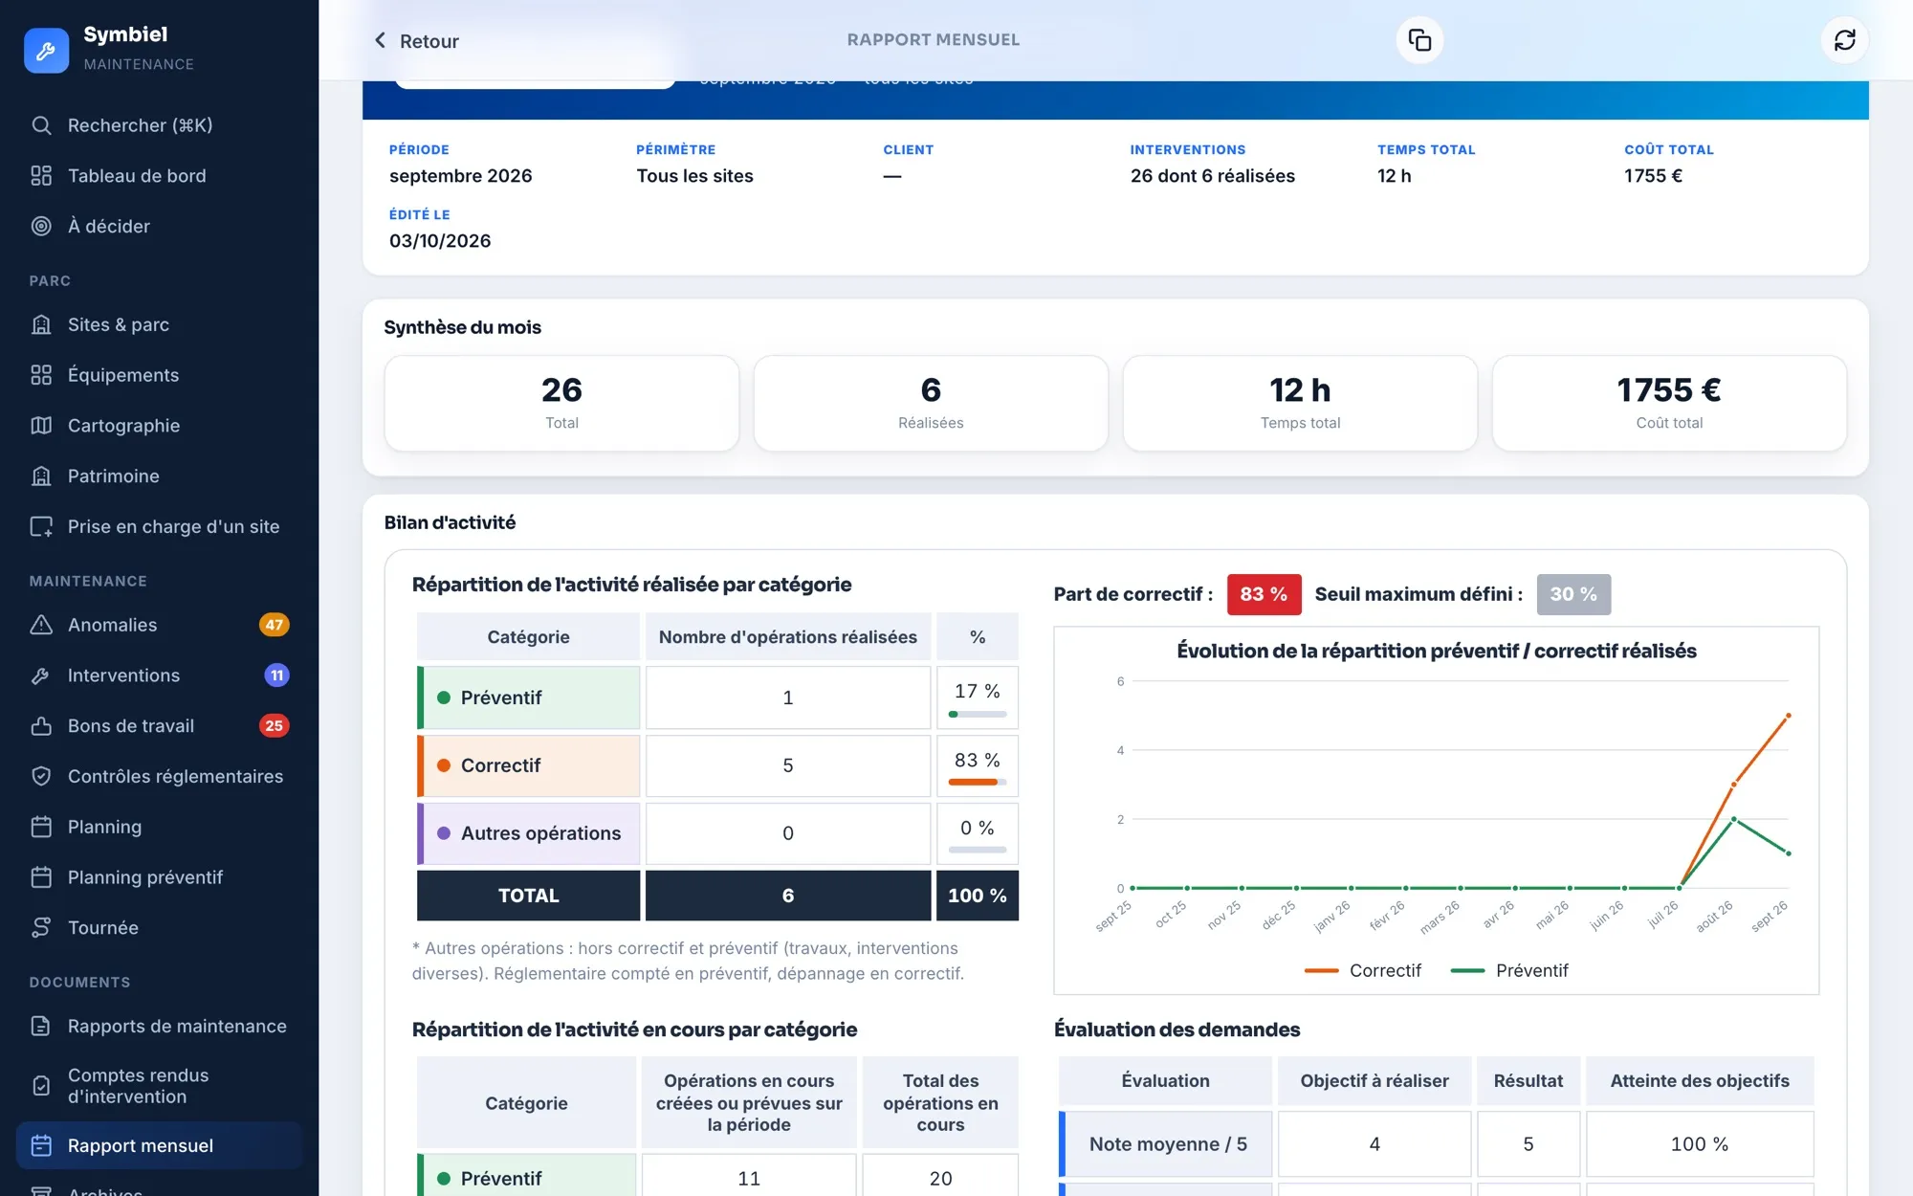
Task: Click the Tournée route icon
Action: [x=41, y=928]
